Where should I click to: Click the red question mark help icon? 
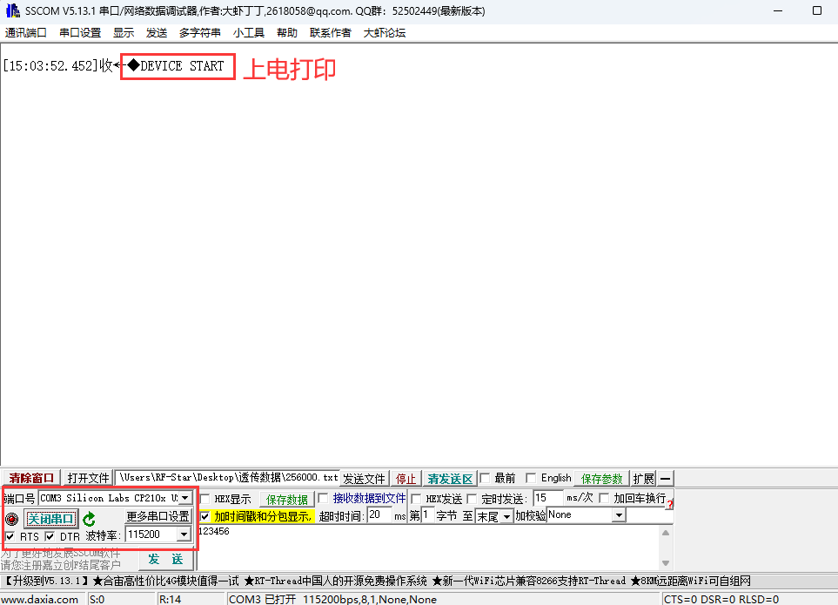click(x=670, y=503)
